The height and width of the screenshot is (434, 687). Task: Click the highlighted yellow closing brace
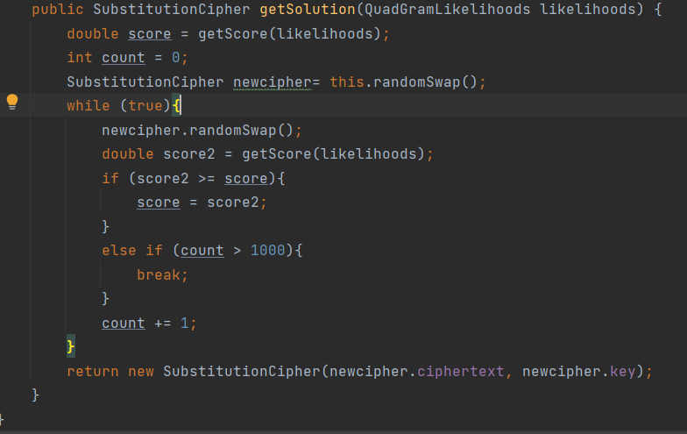(x=71, y=346)
